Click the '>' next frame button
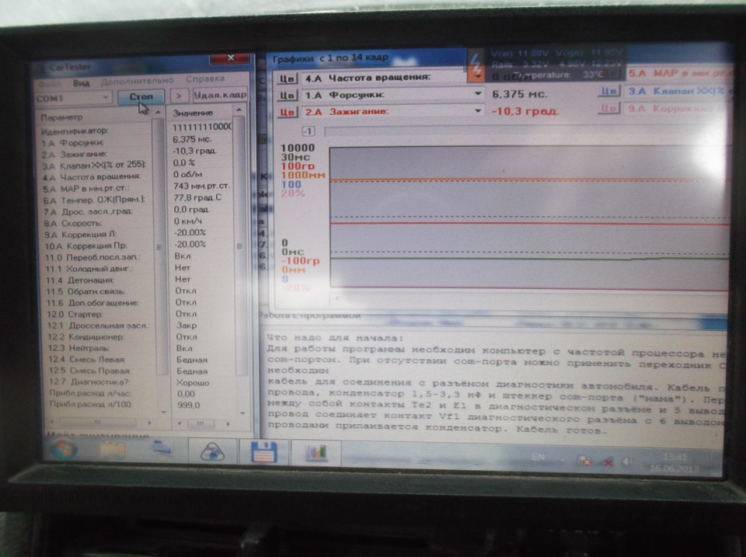Viewport: 746px width, 557px height. click(180, 96)
